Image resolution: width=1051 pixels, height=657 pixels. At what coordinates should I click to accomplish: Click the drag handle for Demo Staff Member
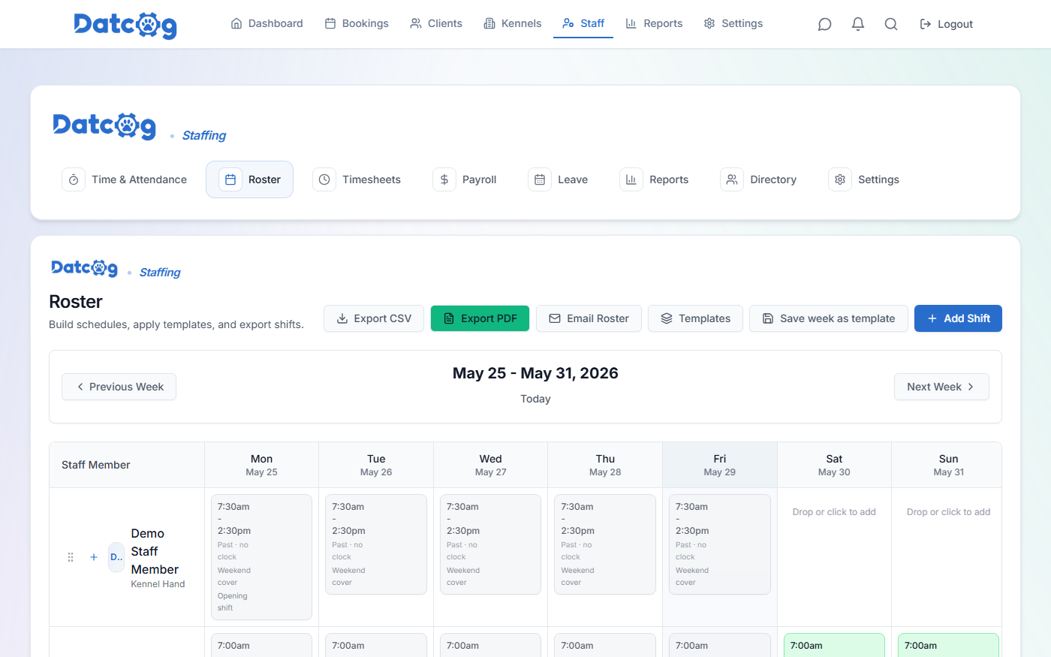(x=71, y=557)
